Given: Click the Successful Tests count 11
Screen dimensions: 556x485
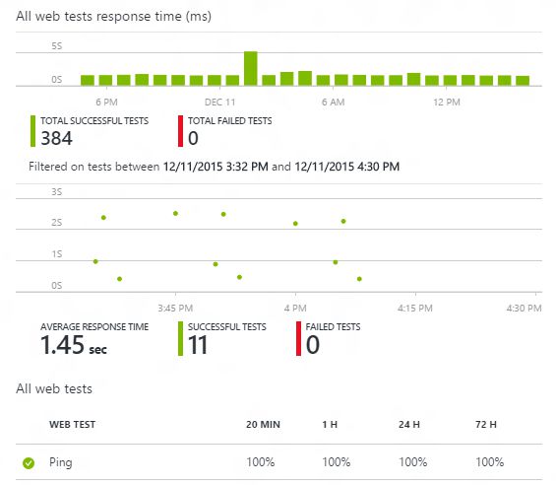Looking at the screenshot, I should point(198,345).
